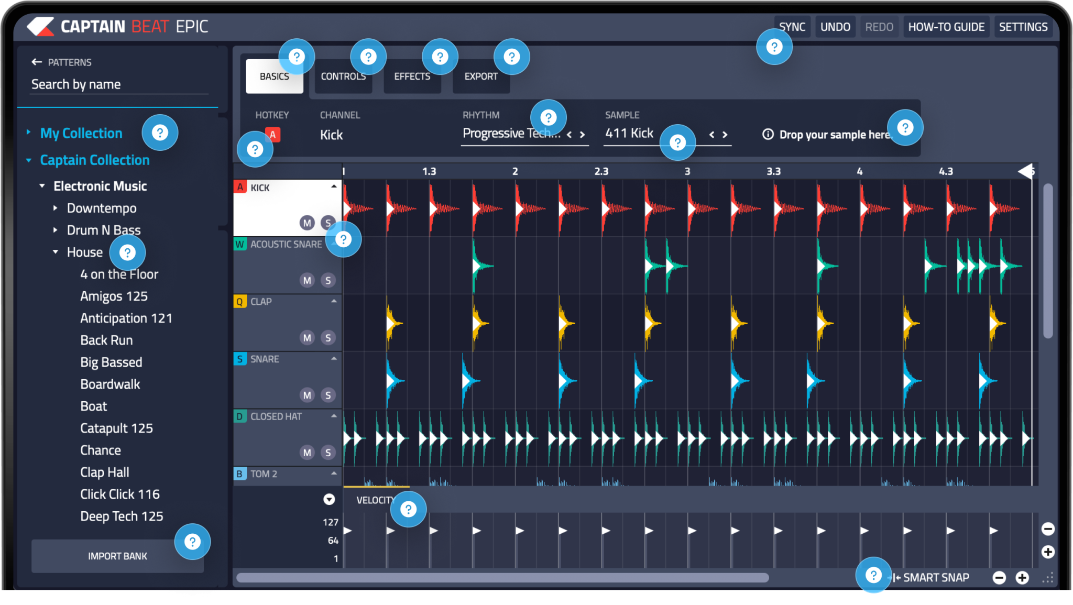The width and height of the screenshot is (1073, 605).
Task: Open SETTINGS
Action: coord(1023,27)
